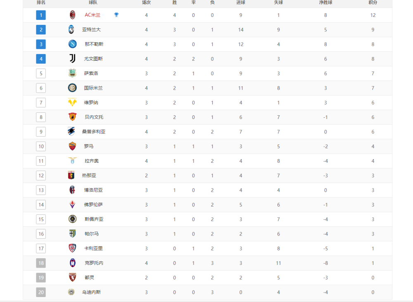Open the 萨索洛 team link

[91, 73]
